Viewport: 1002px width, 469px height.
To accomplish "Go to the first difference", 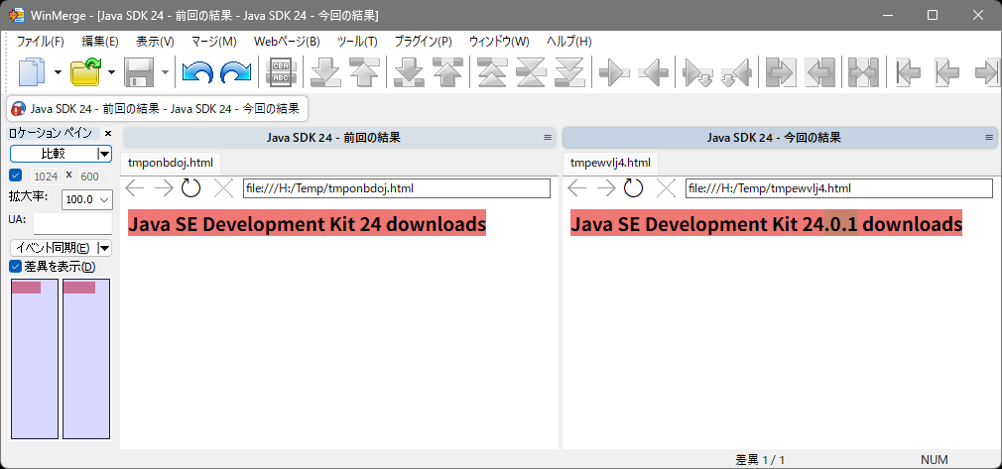I will 493,72.
